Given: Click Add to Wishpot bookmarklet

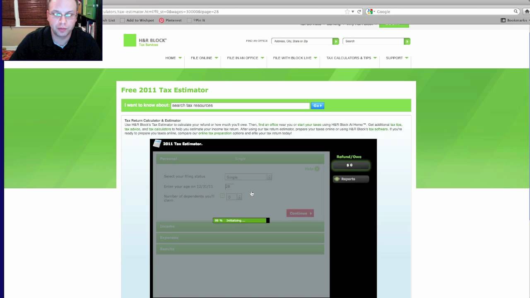Looking at the screenshot, I should coord(137,20).
